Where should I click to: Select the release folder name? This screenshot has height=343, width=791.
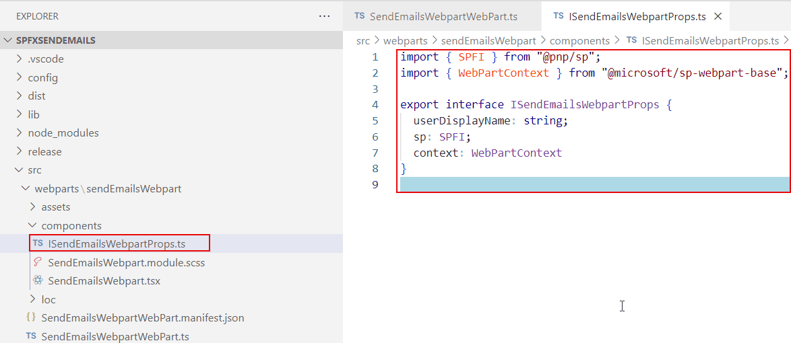coord(45,151)
